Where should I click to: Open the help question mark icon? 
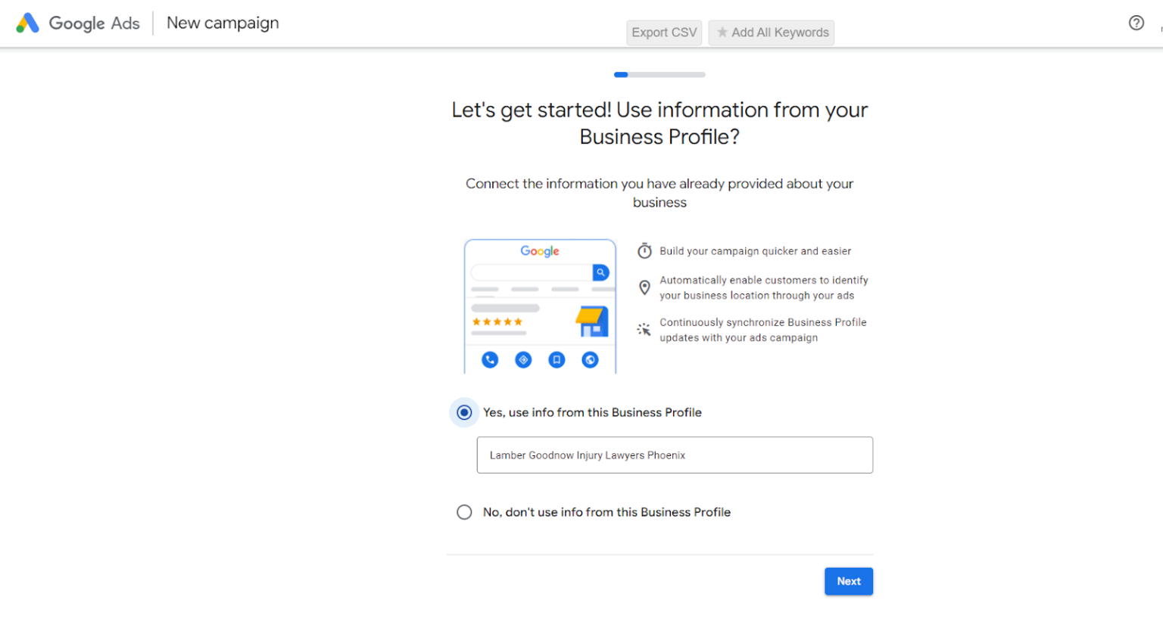pos(1136,23)
